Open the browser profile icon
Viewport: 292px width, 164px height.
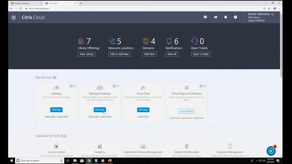pos(275,9)
